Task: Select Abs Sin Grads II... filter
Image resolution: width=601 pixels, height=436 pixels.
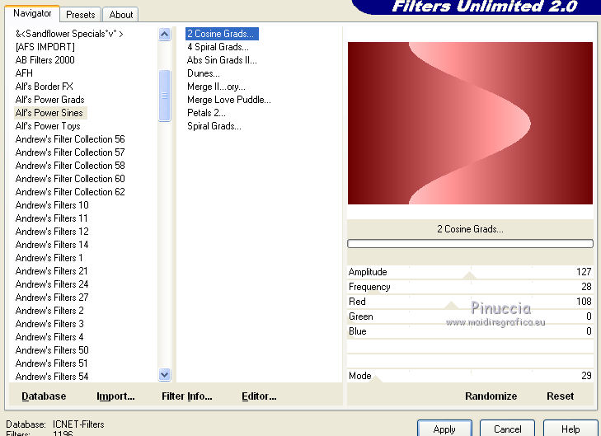Action: point(222,60)
